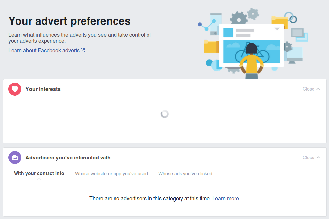Viewport: 329px width, 219px height.
Task: Click the loading spinner in Your interests
Action: click(164, 114)
